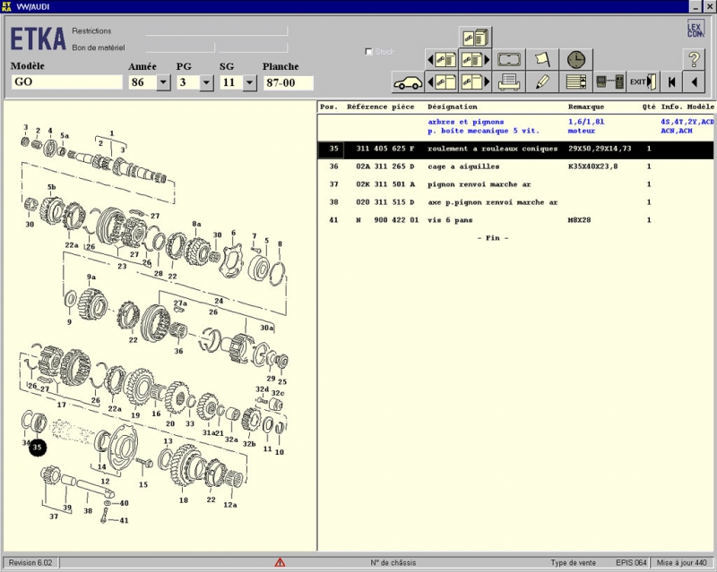The width and height of the screenshot is (717, 572).
Task: Open the question mark help icon
Action: (694, 60)
